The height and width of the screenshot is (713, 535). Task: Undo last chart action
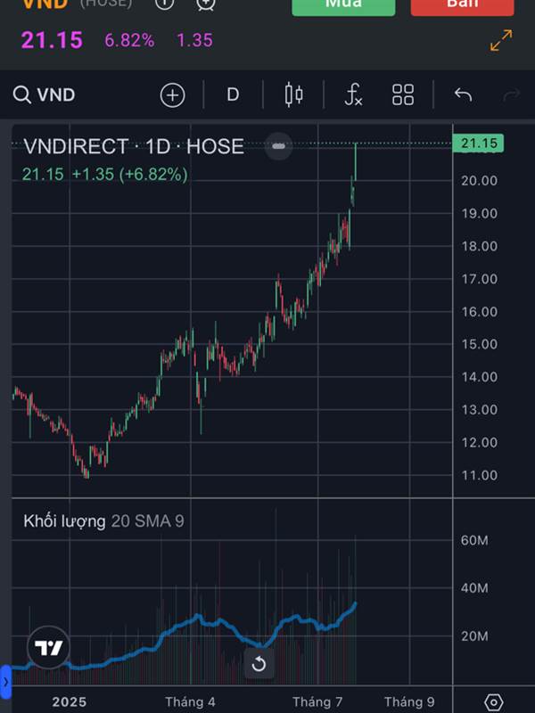(463, 95)
